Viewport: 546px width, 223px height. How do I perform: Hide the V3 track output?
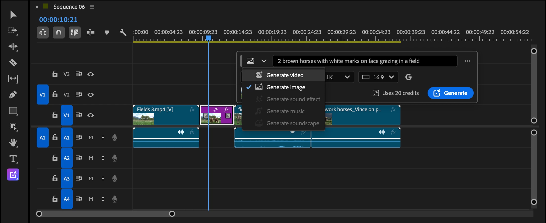(x=91, y=74)
